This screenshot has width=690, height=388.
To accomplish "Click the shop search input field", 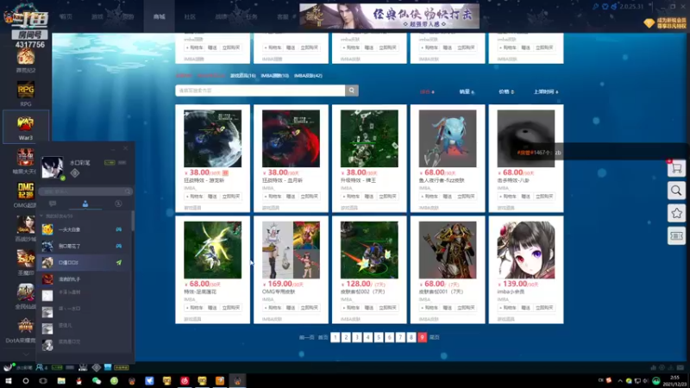I will [260, 91].
